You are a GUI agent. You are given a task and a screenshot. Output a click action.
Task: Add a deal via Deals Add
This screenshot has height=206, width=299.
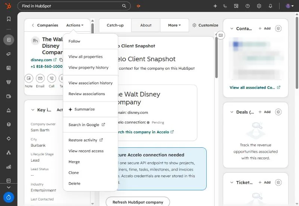[x=265, y=112]
